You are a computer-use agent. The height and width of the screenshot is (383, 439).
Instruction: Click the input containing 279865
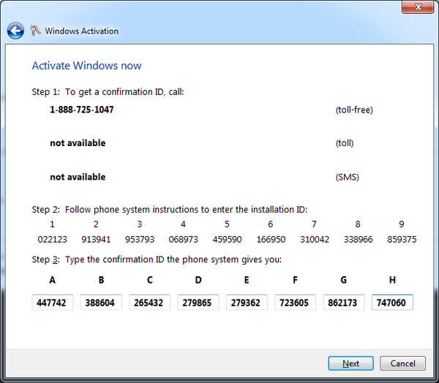(198, 303)
